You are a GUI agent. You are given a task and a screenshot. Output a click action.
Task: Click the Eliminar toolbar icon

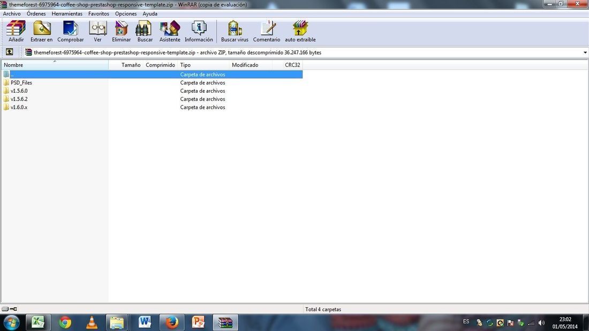click(x=122, y=32)
